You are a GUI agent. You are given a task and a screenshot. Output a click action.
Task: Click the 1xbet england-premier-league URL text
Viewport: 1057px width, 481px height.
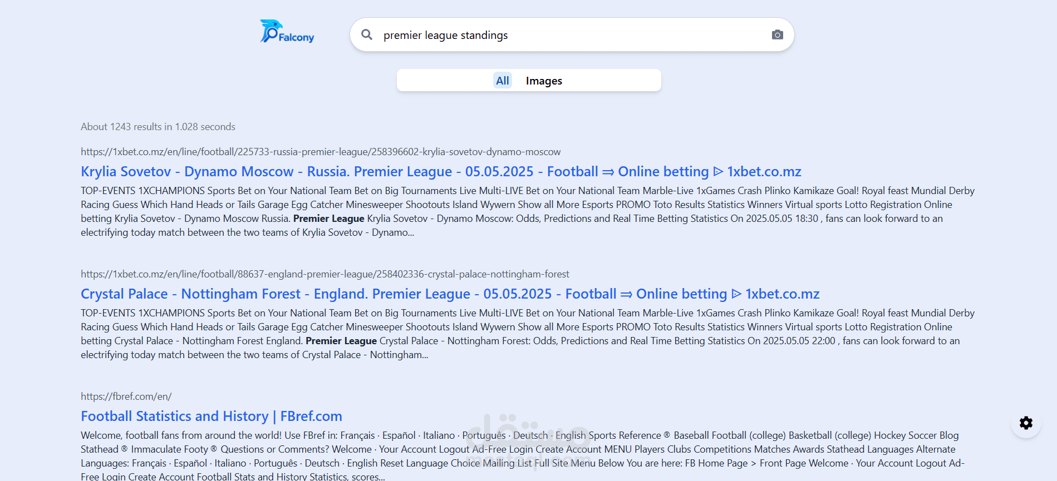click(x=325, y=274)
